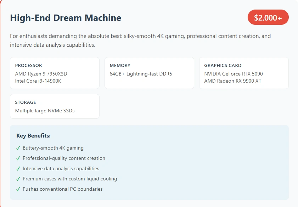Click the Key Benefits: heading
The width and height of the screenshot is (298, 207).
33,136
